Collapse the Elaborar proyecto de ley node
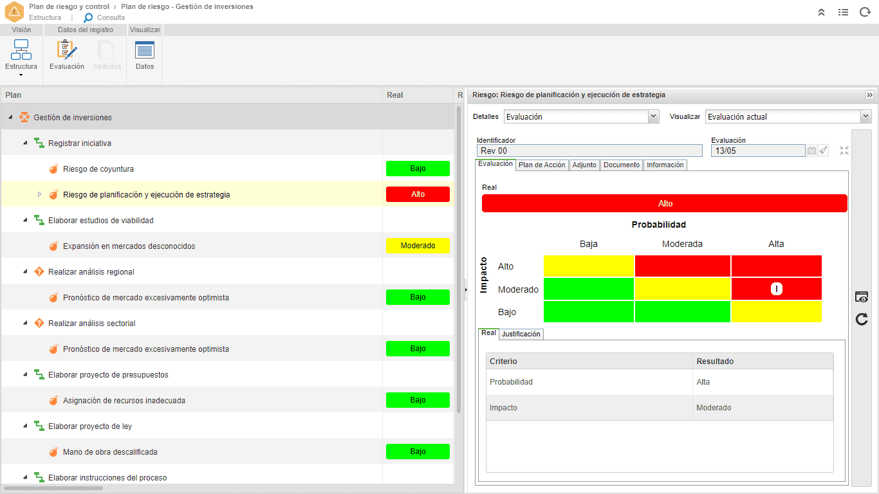The height and width of the screenshot is (494, 879). pos(25,426)
